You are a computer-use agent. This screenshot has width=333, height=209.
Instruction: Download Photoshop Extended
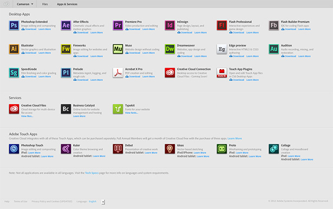(x=29, y=29)
